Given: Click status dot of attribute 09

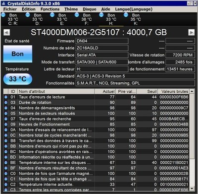Looking at the screenshot, I should point(6,125).
